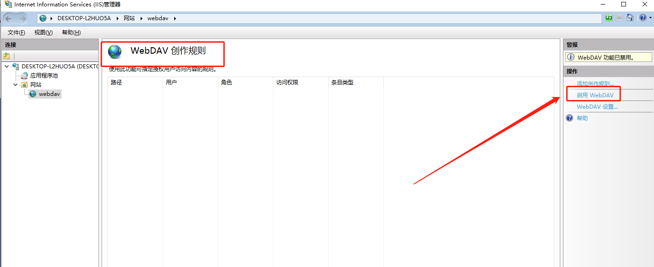Click the grey Stop icon in toolbar
The width and height of the screenshot is (654, 267).
(x=620, y=18)
